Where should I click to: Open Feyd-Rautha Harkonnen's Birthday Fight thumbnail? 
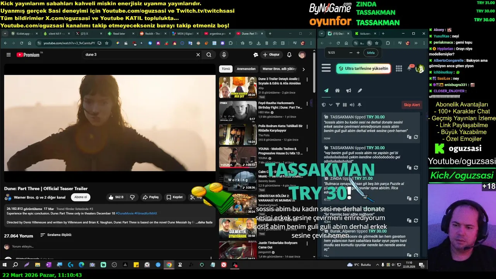point(238,112)
